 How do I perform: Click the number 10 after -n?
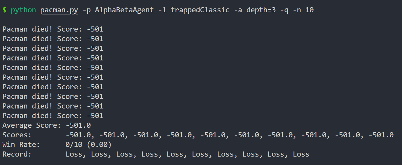309,10
